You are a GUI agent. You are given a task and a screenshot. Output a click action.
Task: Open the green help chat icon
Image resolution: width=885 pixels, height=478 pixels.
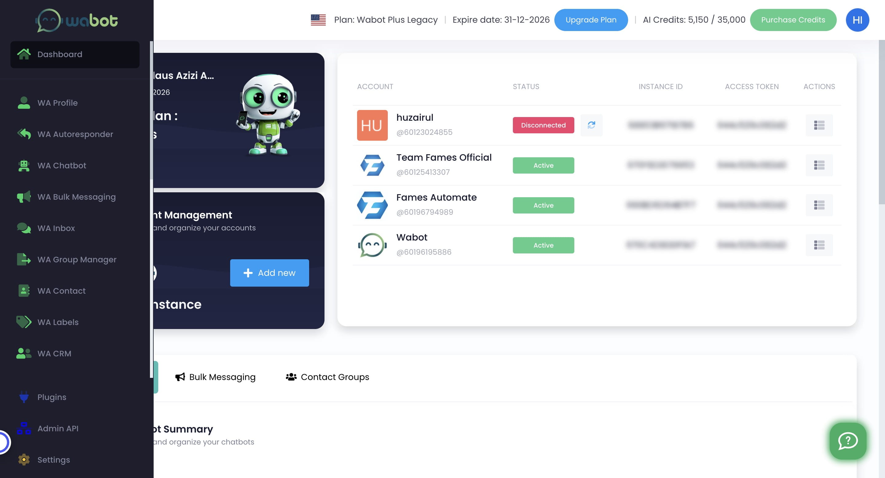click(x=848, y=441)
